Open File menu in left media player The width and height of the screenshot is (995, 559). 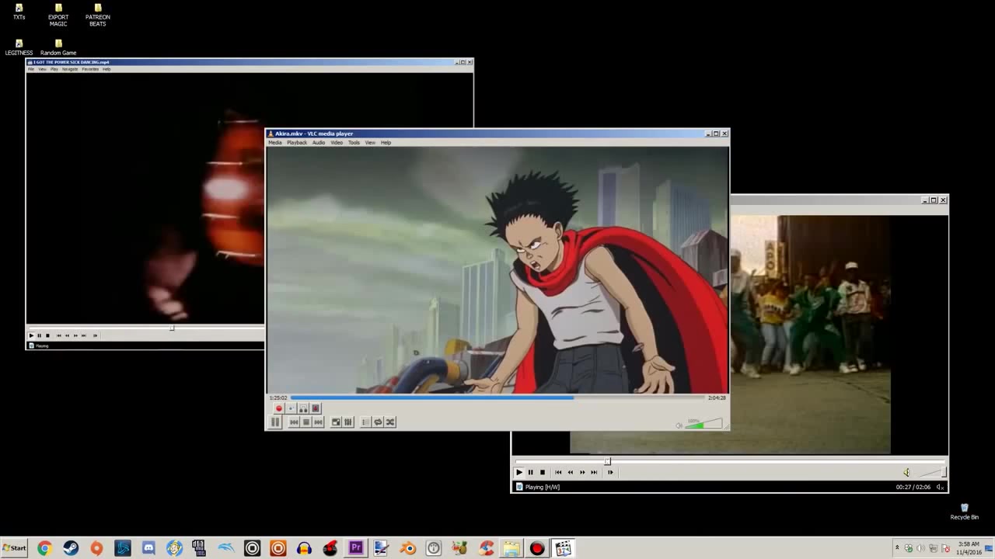click(x=31, y=69)
